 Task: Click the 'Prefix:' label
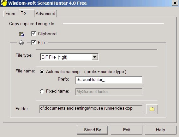coord(63,79)
